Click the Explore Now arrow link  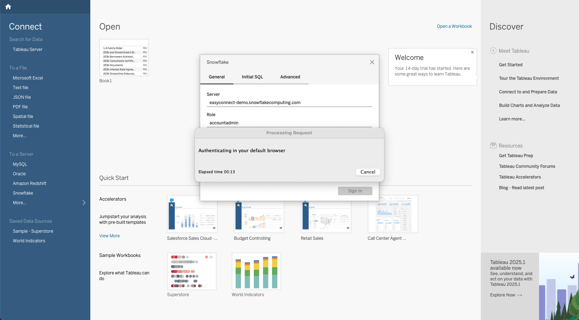(x=506, y=295)
